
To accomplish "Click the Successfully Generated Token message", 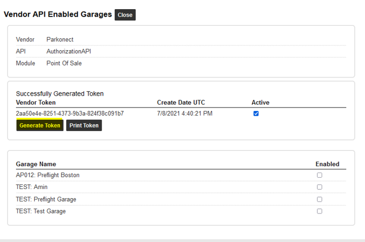I will pyautogui.click(x=60, y=93).
